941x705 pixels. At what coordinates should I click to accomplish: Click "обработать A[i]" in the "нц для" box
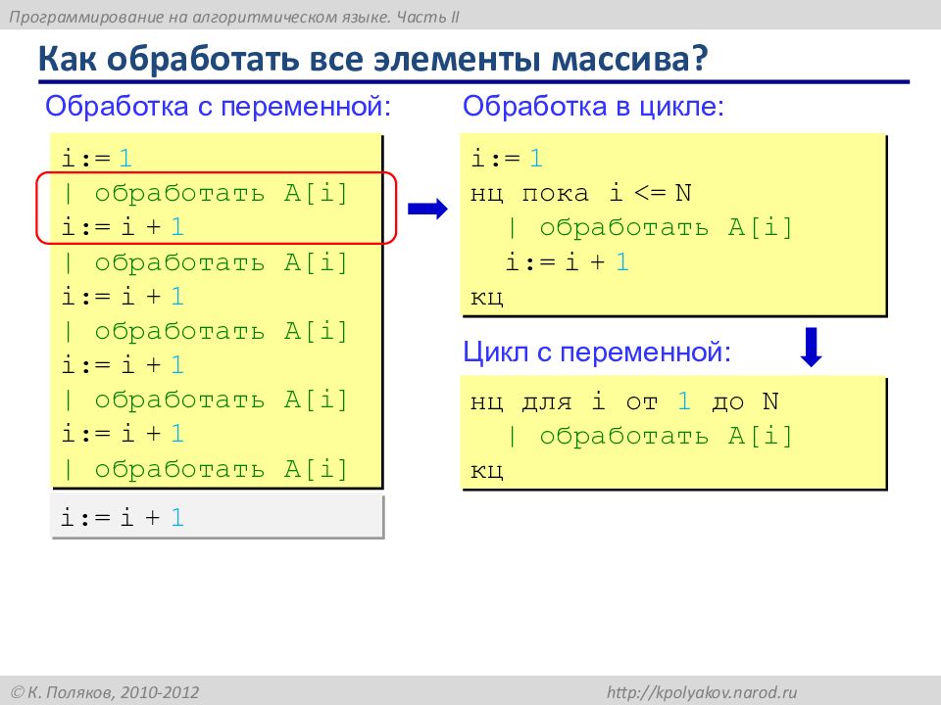coord(667,436)
